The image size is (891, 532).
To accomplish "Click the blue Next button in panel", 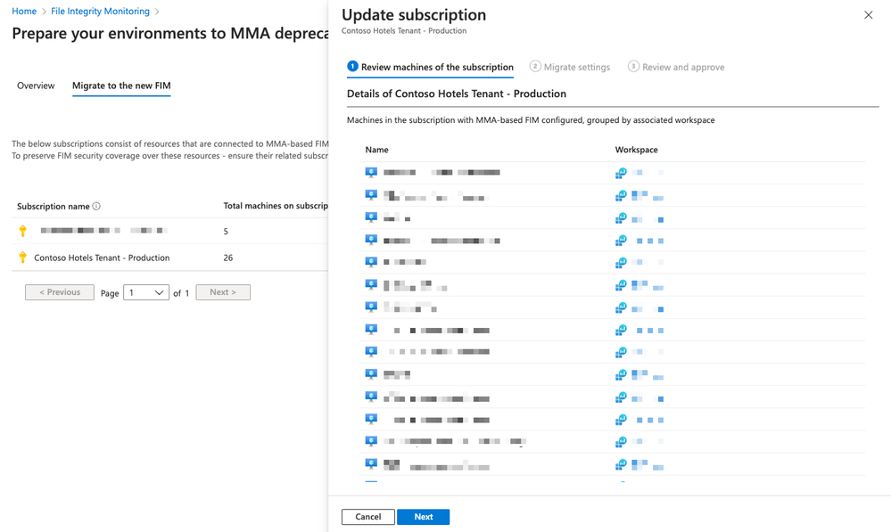I will [424, 517].
